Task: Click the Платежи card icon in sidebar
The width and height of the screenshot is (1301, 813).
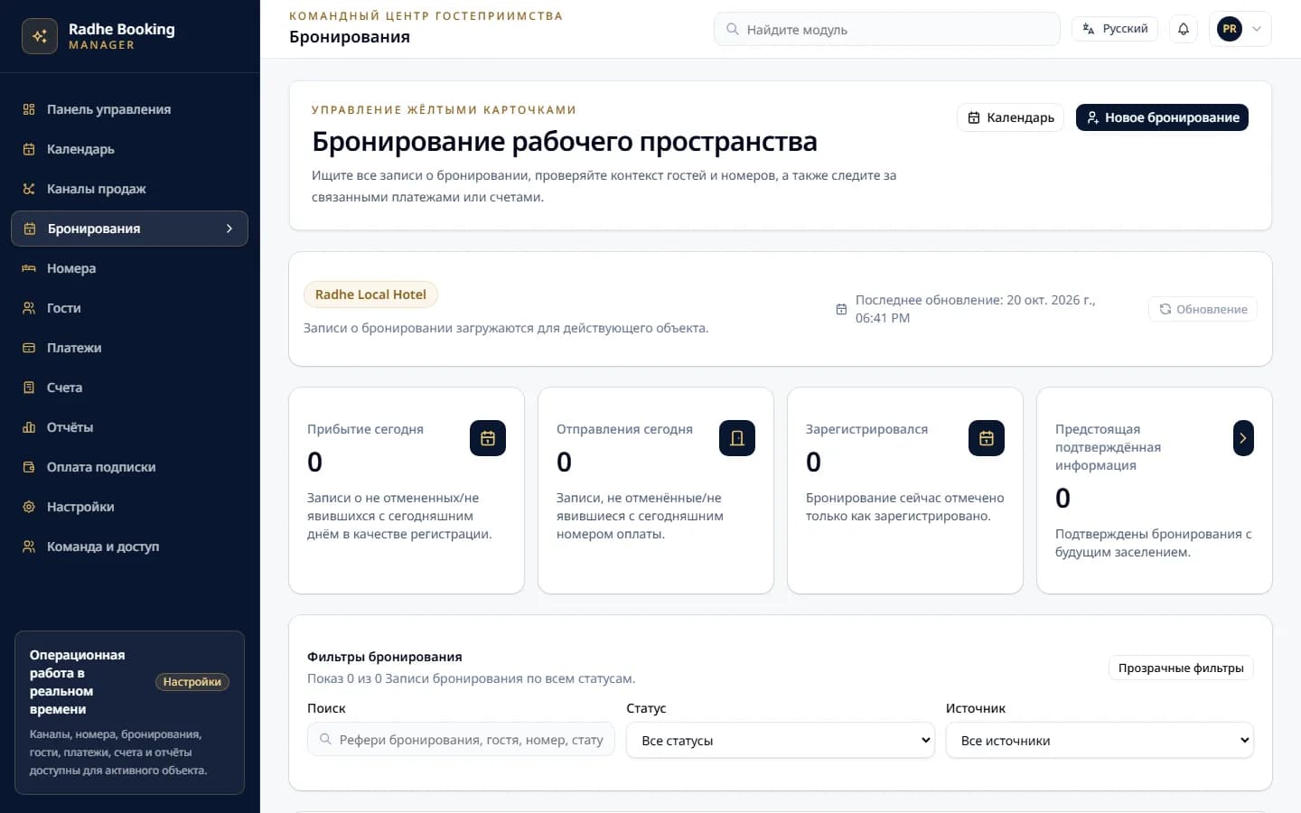Action: (29, 348)
